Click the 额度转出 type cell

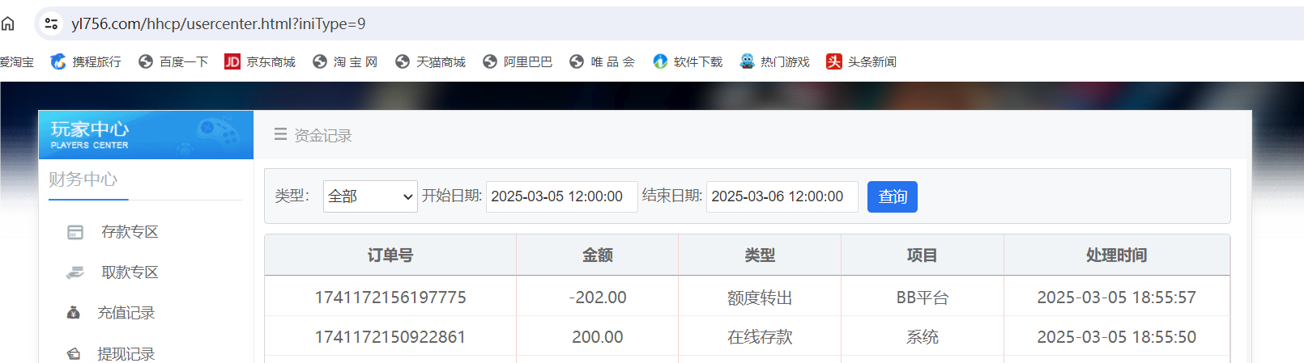(760, 298)
